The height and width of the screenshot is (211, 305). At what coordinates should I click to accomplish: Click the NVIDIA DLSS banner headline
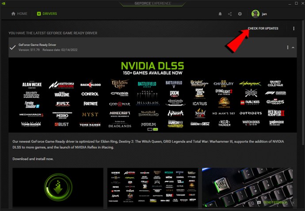152,66
